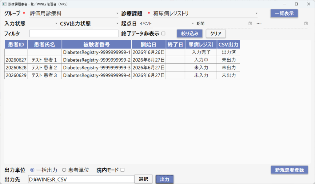Image resolution: width=315 pixels, height=184 pixels.
Task: Select patient ID cell 20260628
Action: point(16,67)
